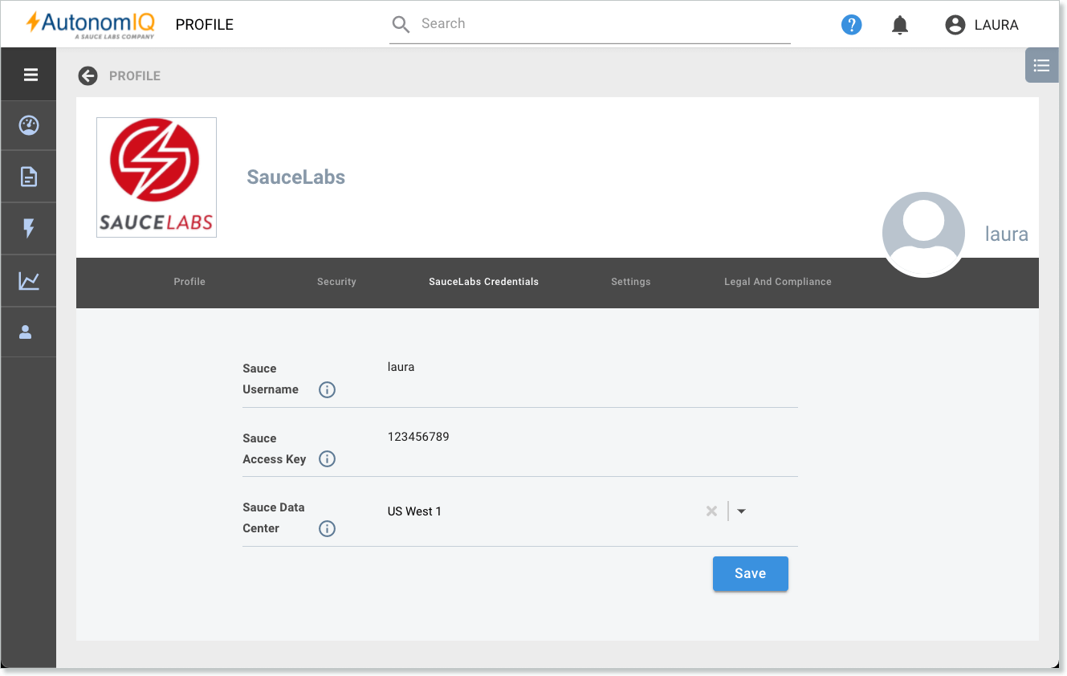The image size is (1067, 676).
Task: Open the dashboard gauge icon in the sidebar
Action: (29, 125)
